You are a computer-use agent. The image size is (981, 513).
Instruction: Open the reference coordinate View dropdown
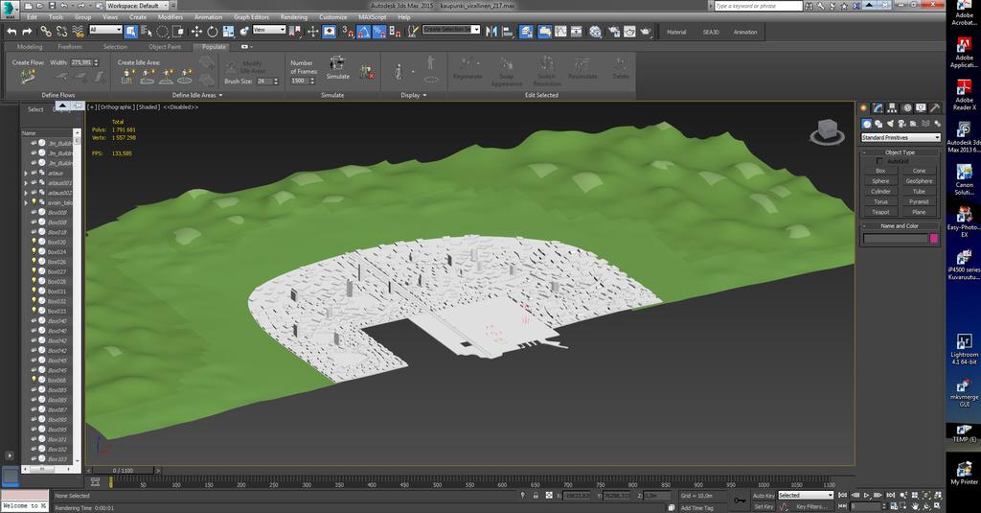(x=269, y=30)
